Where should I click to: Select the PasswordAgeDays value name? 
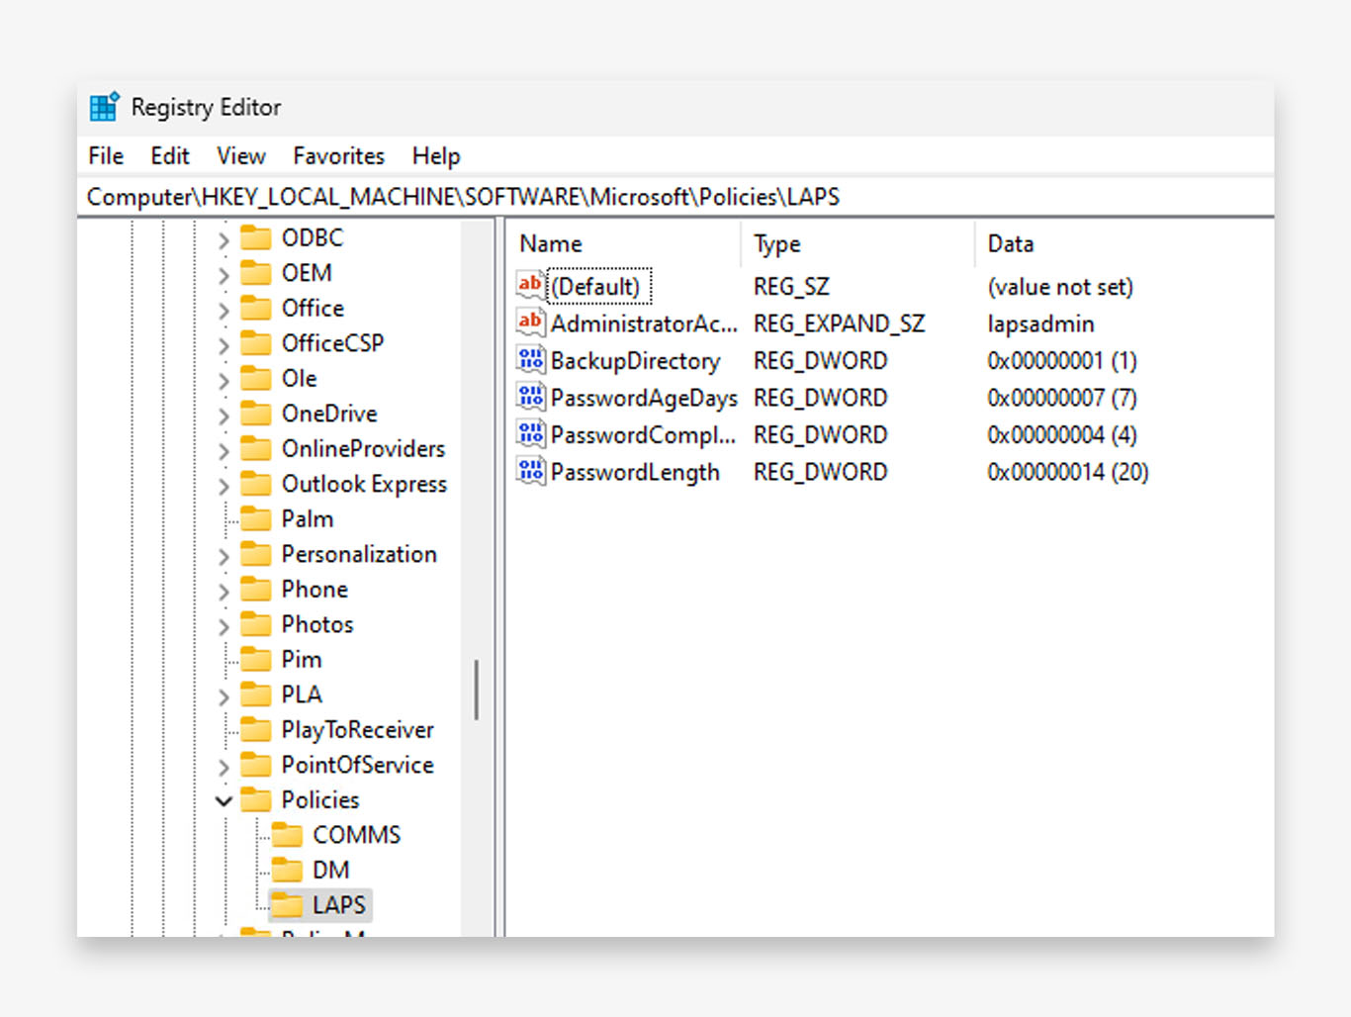(644, 398)
